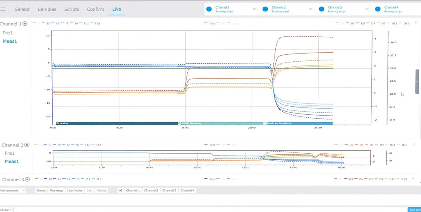
Task: Filter log to Channel 3
Action: [169, 190]
